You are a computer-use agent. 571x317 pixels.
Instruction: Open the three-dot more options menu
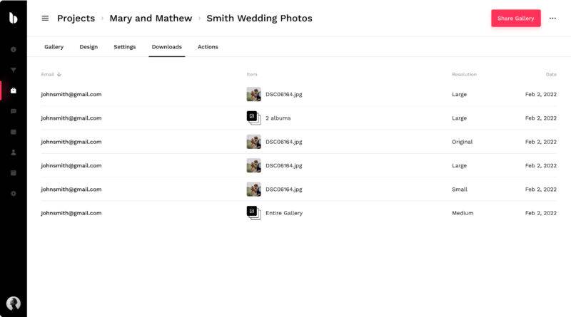click(x=552, y=19)
